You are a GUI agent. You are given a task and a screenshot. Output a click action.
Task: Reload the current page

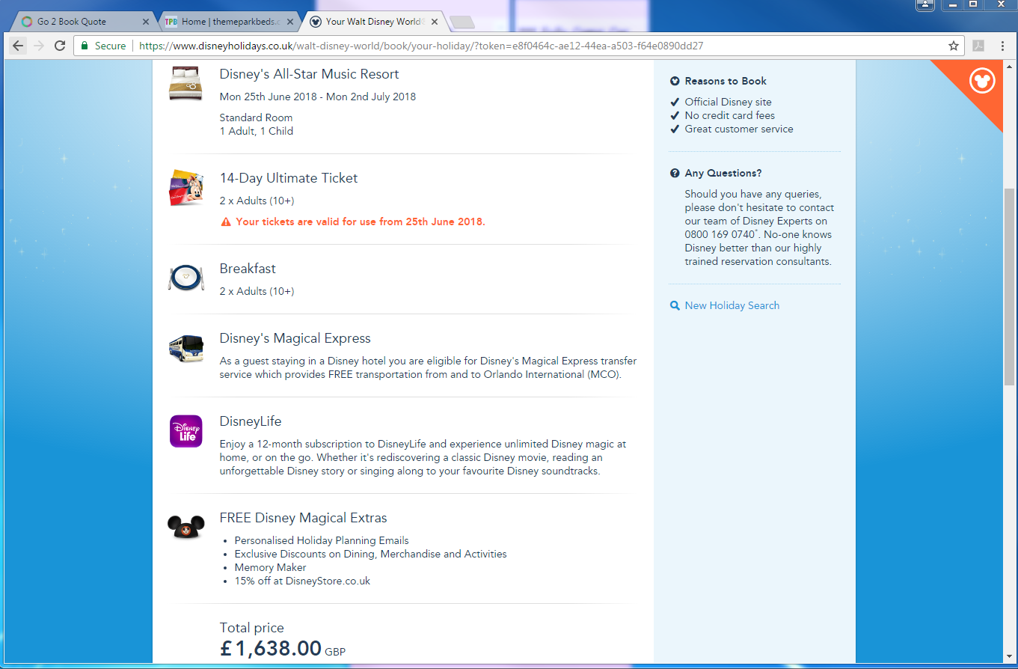pos(60,46)
